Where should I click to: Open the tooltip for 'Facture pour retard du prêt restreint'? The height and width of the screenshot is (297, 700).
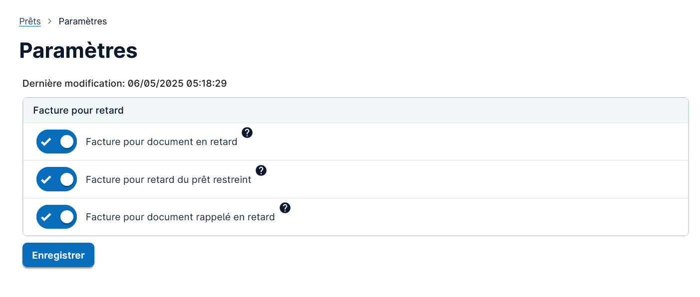click(x=261, y=170)
